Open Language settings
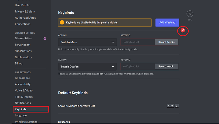The image size is (219, 124). coord(21,115)
